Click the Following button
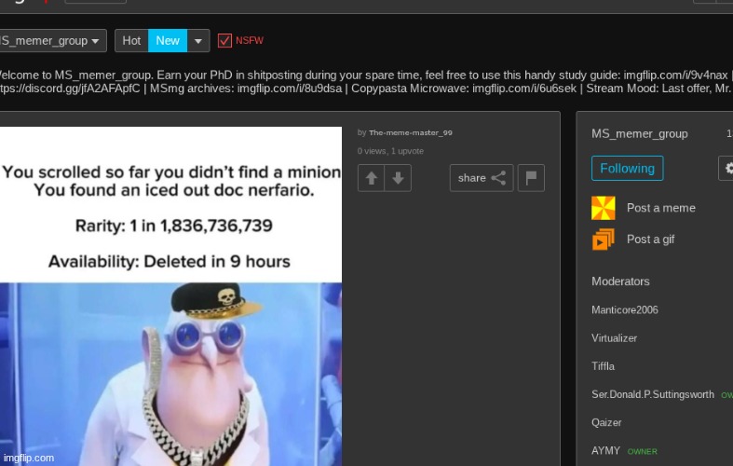 pyautogui.click(x=628, y=168)
